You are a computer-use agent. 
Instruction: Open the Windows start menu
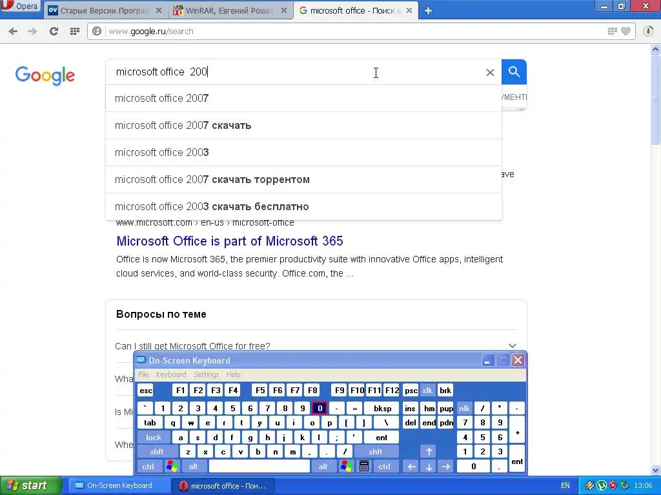pos(30,485)
